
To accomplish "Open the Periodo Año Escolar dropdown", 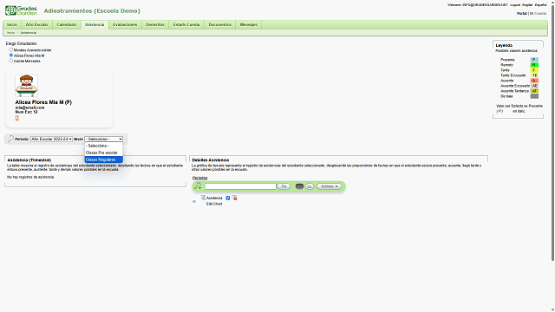I will (x=51, y=139).
